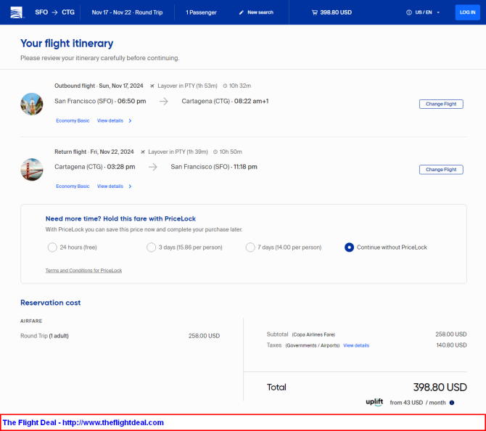Click the 140.80 USD taxes amount
The image size is (486, 431).
tap(452, 345)
